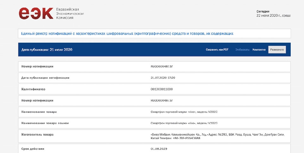304x153 pixels.
Task: Click the Идентификатор label
Action: [x=33, y=89]
